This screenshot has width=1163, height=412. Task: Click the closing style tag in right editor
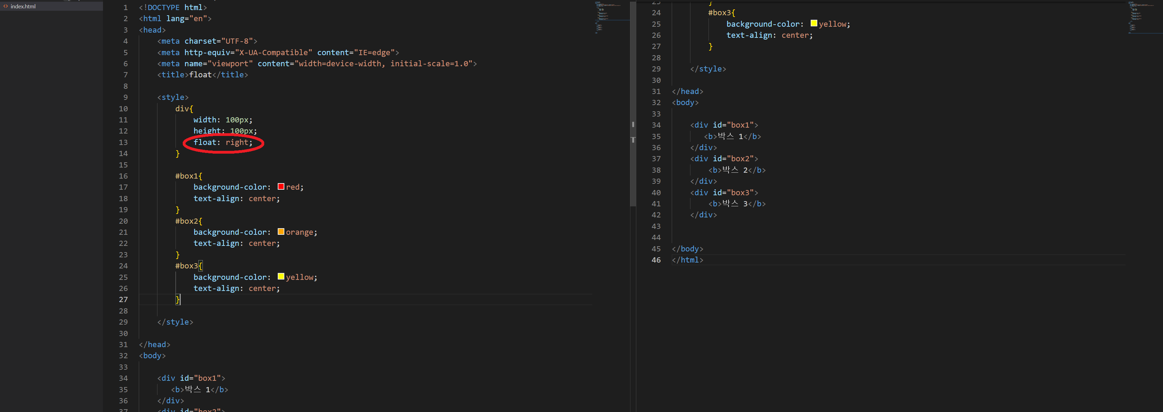pos(708,69)
